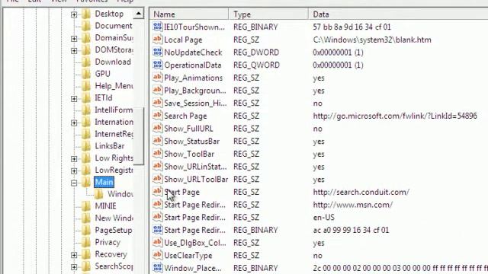
Task: Click the http://search.conduit.com/ data cell
Action: [361, 192]
